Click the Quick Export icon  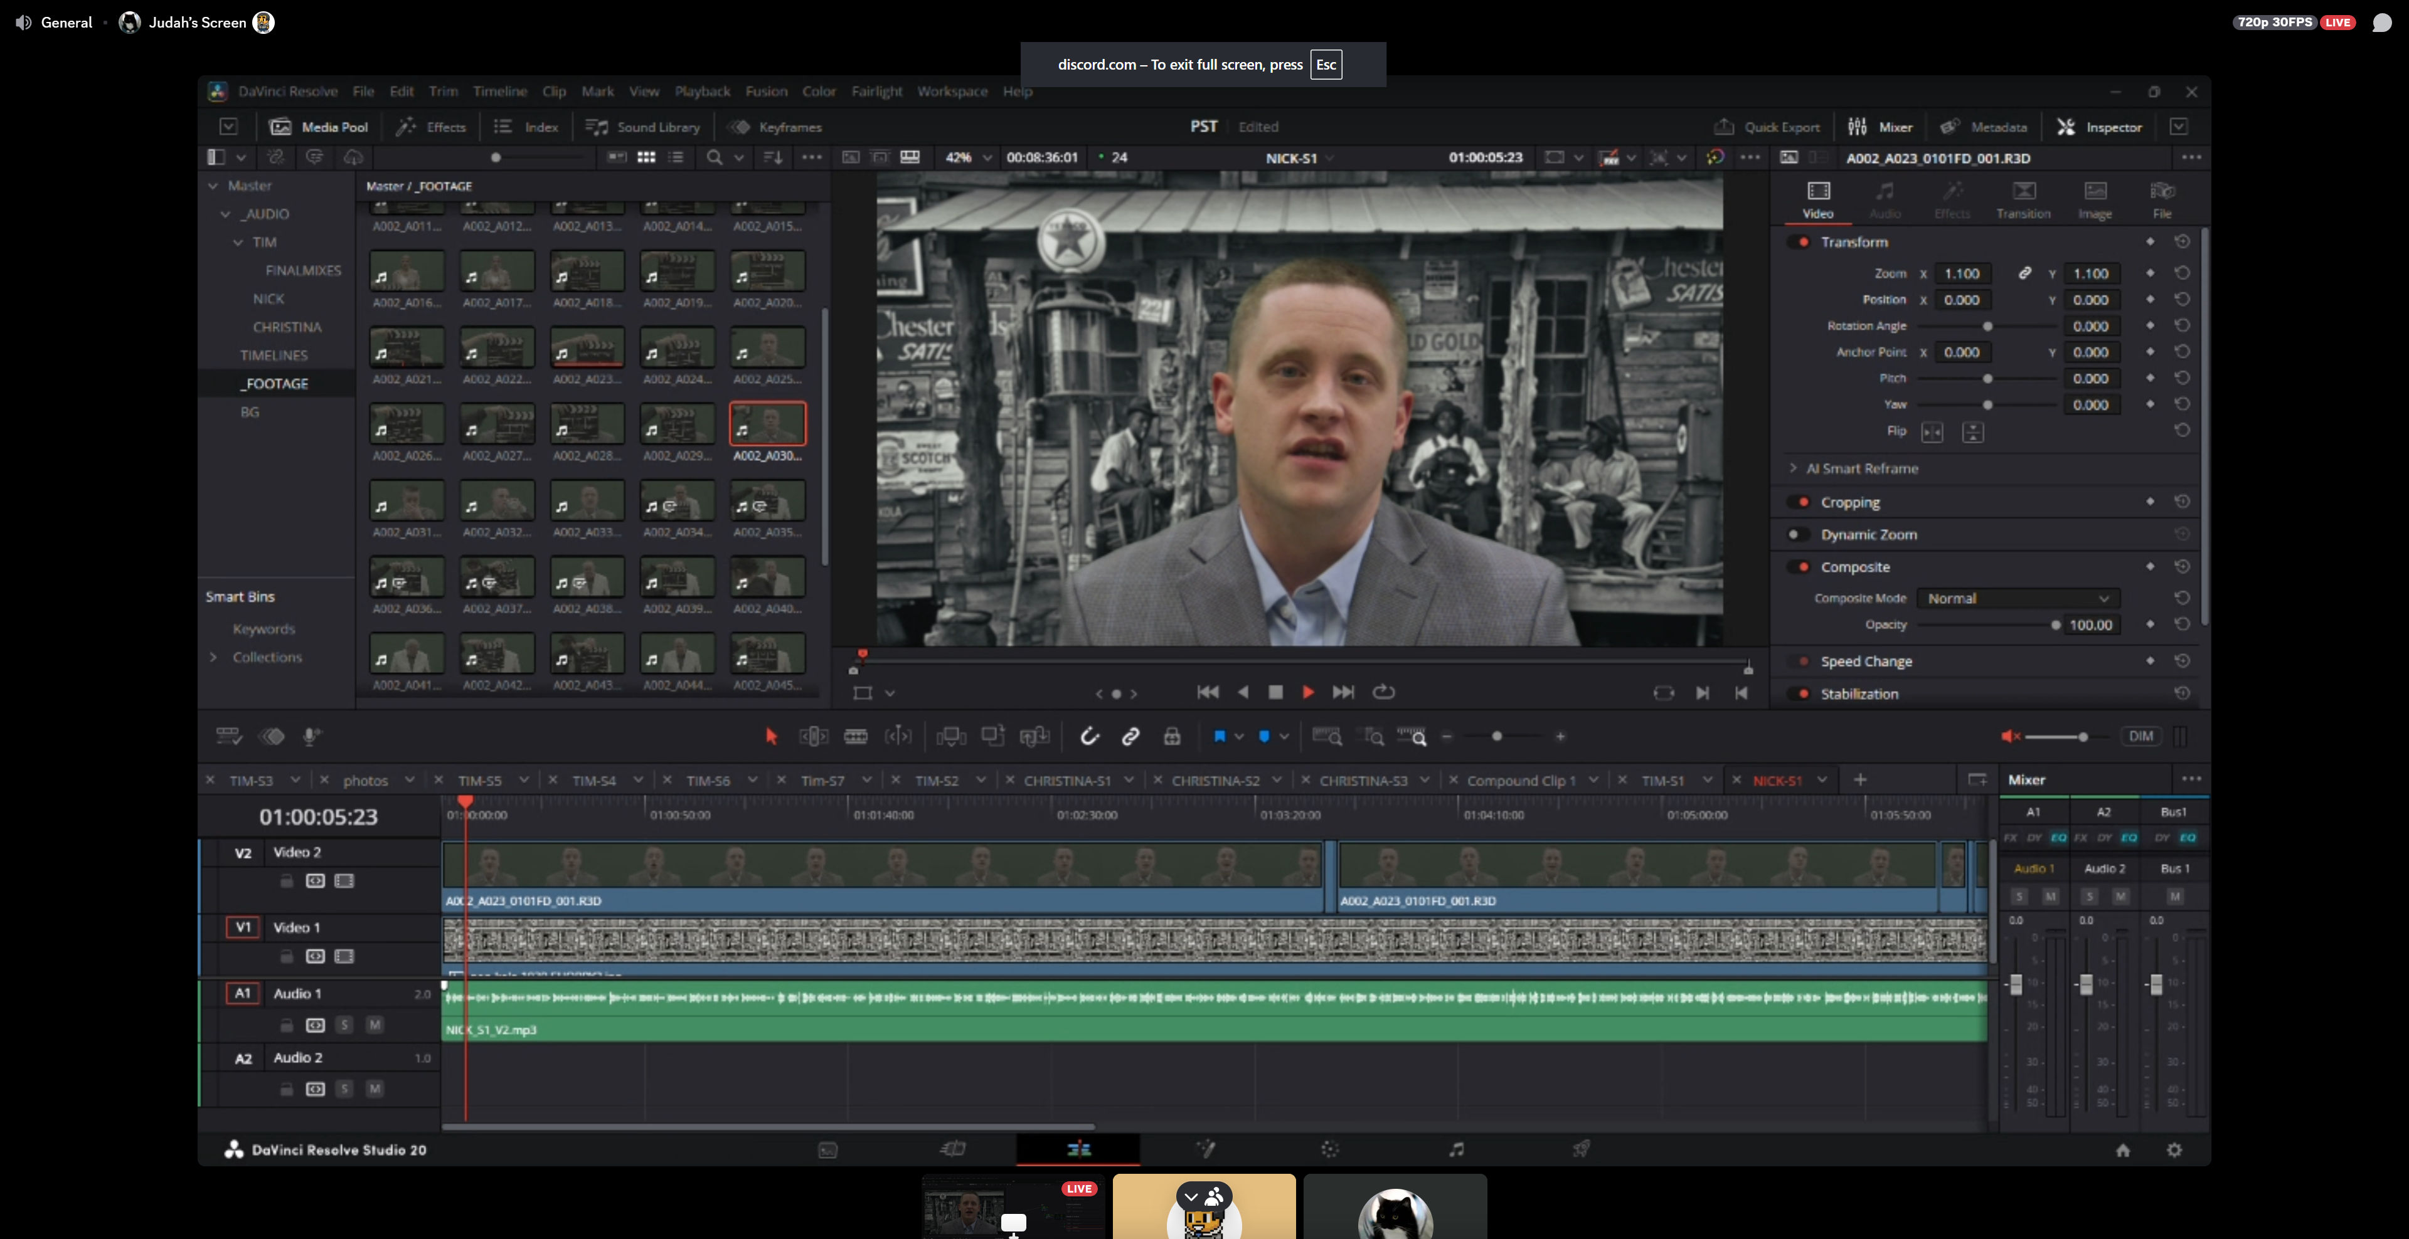1723,127
